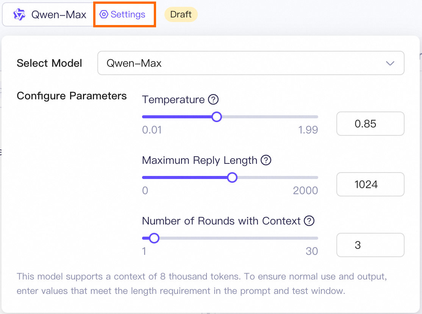The height and width of the screenshot is (314, 422).
Task: Focus the Maximum Reply Length field showing 1024
Action: pos(370,184)
